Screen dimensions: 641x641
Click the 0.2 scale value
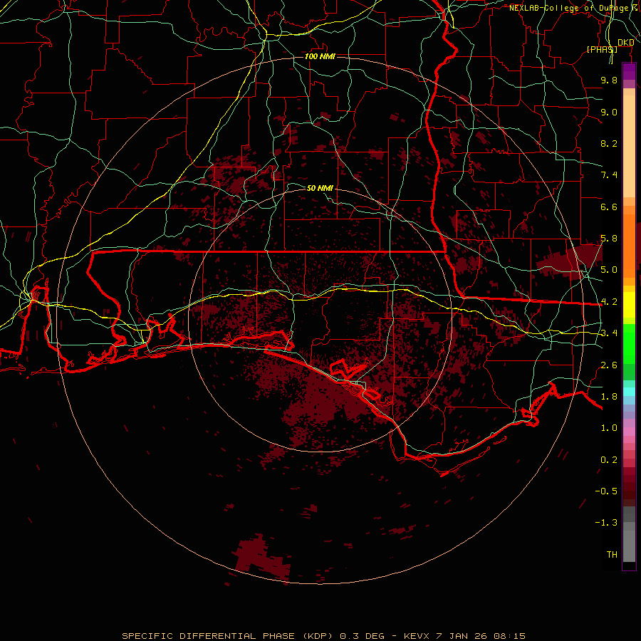pyautogui.click(x=609, y=460)
